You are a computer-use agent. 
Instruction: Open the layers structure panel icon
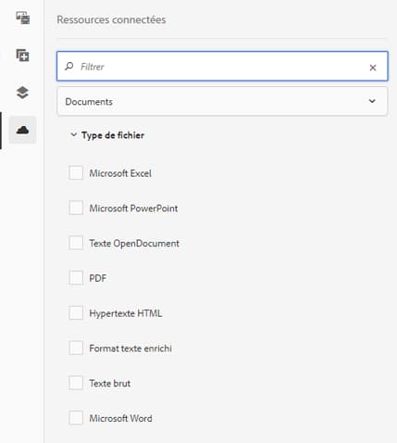click(x=22, y=93)
